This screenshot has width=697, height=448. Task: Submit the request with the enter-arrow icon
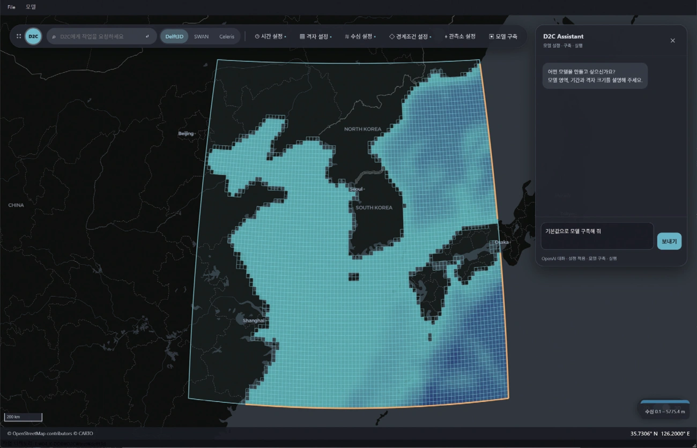tap(147, 36)
